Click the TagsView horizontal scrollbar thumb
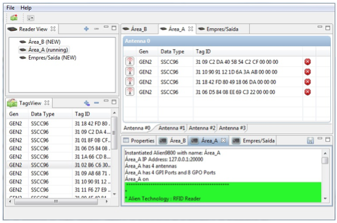Viewport: 337px width, 223px height. pos(56,201)
